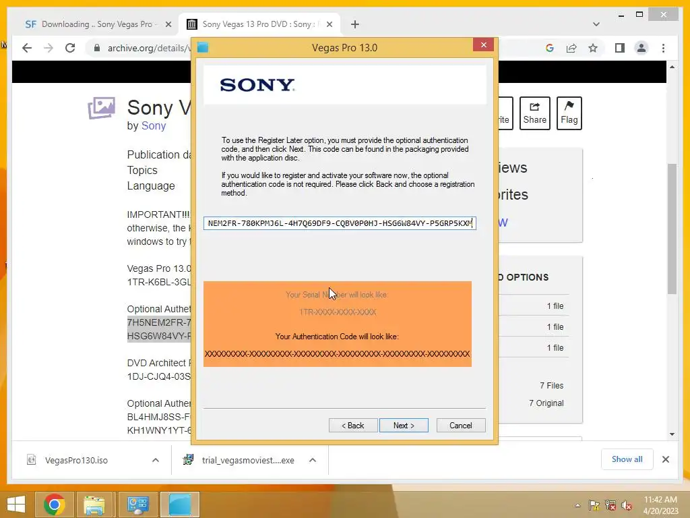This screenshot has height=518, width=690.
Task: Click the '7 Original' download option text
Action: pyautogui.click(x=546, y=403)
